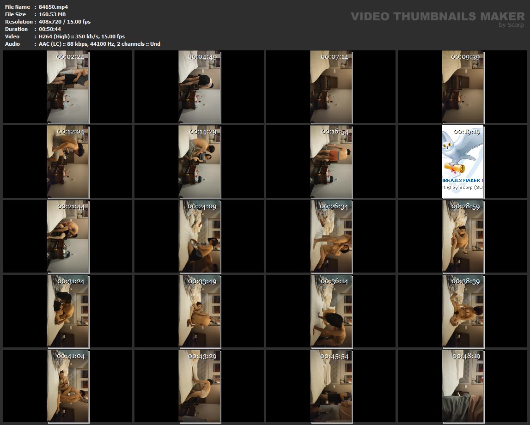Click the "by Scorp" credit text
530x425 pixels.
511,25
